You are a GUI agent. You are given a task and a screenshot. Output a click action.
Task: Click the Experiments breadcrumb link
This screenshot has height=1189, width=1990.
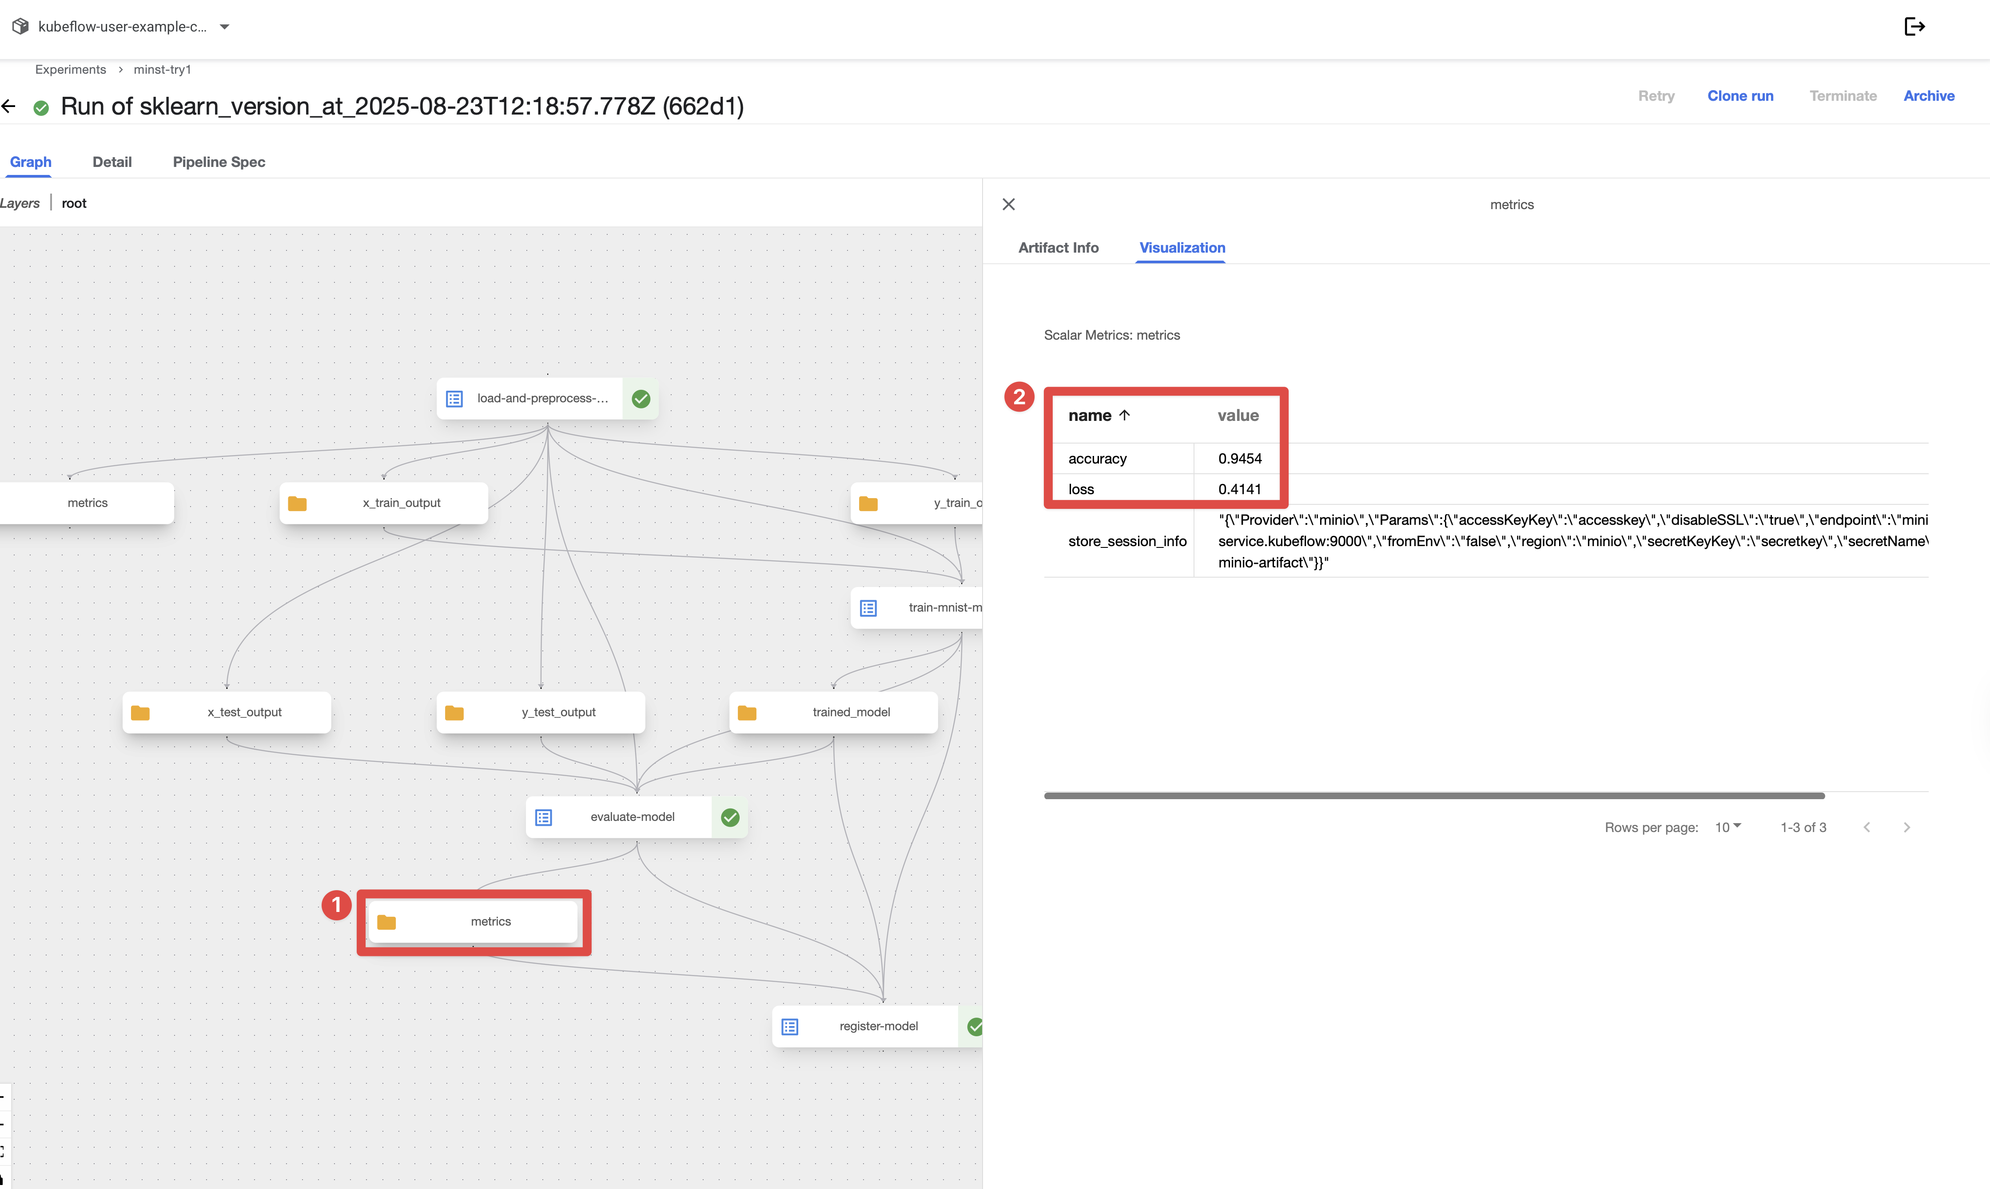(71, 70)
